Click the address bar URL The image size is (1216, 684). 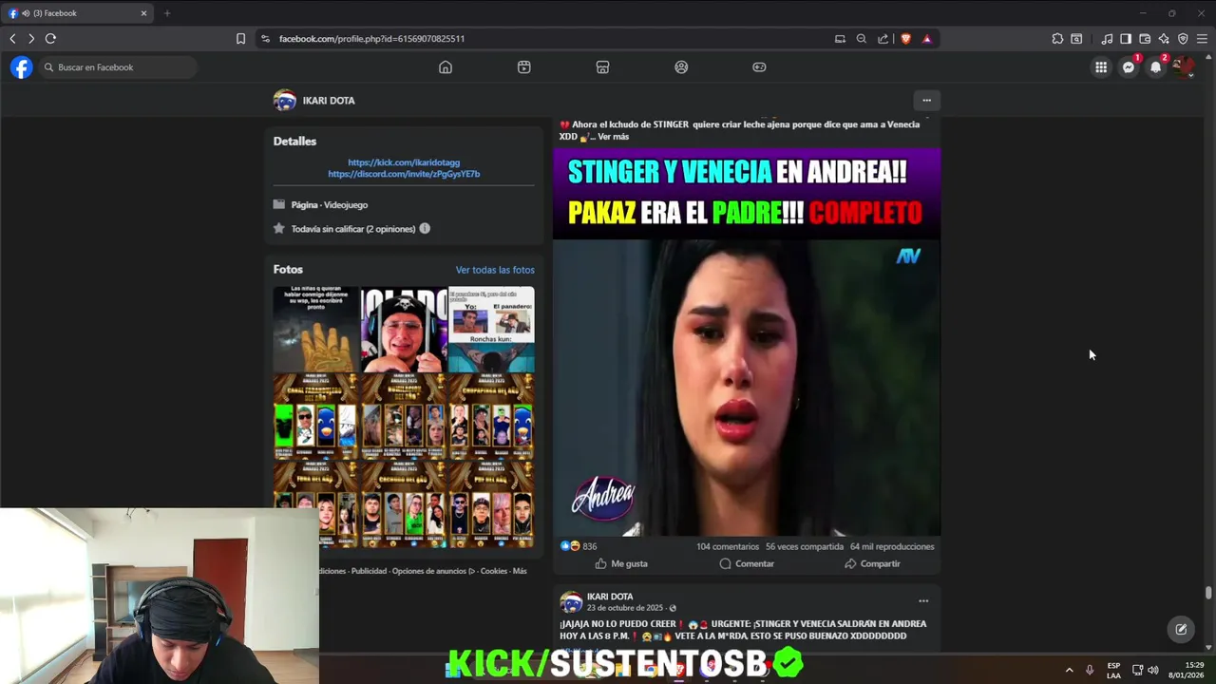click(371, 39)
